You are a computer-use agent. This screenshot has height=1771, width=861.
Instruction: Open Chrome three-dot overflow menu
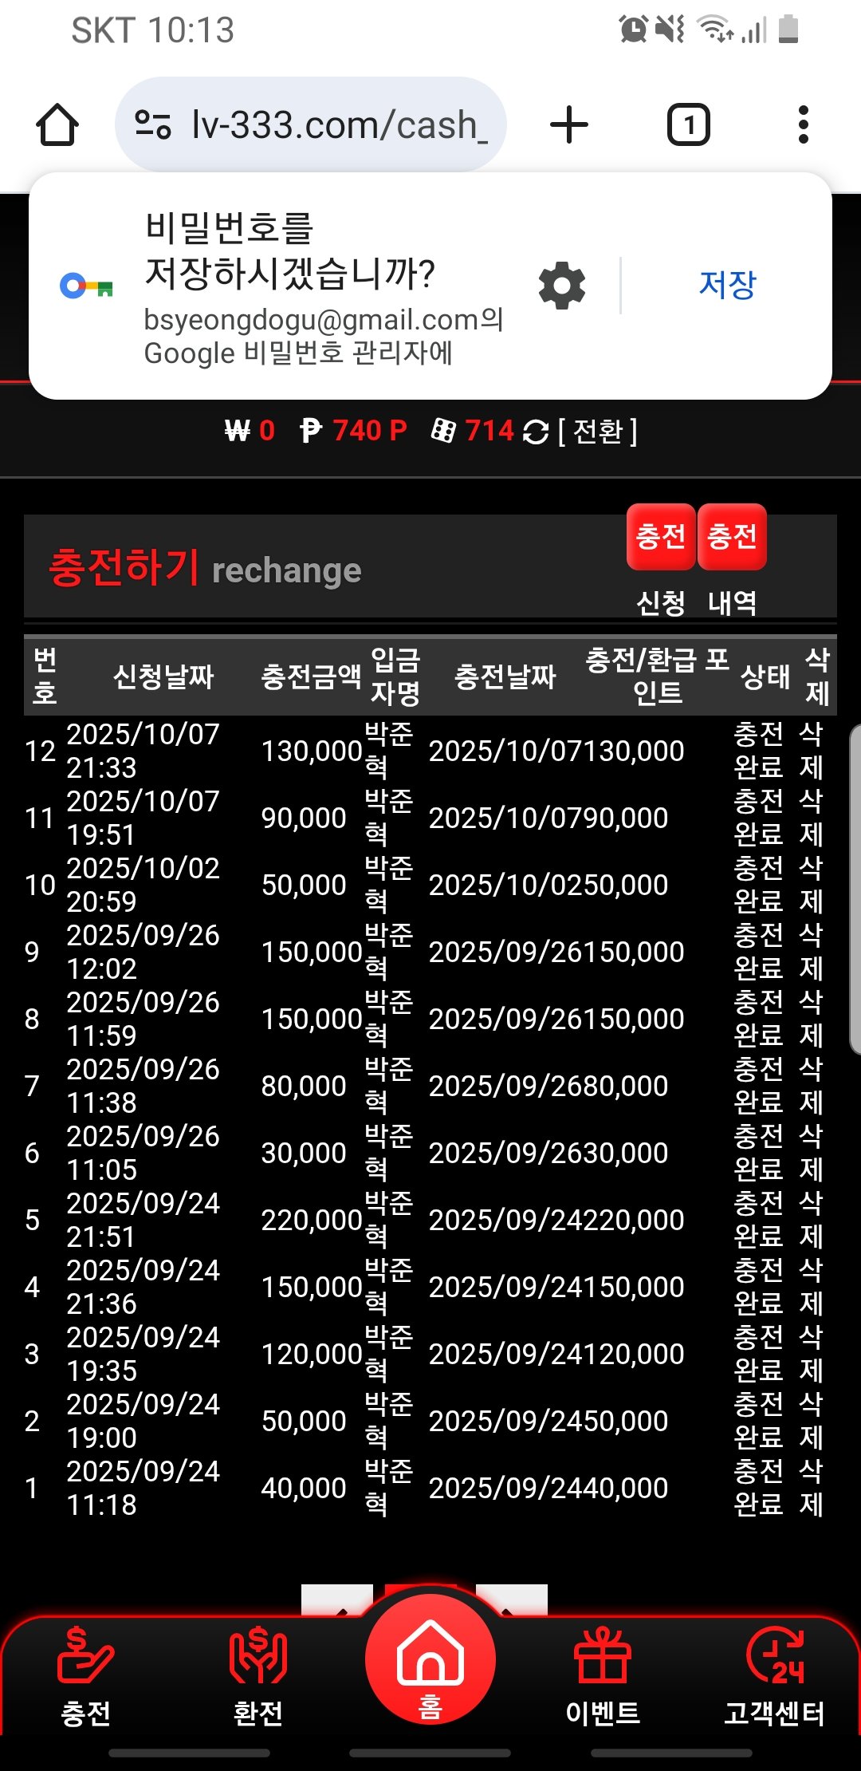[x=803, y=125]
